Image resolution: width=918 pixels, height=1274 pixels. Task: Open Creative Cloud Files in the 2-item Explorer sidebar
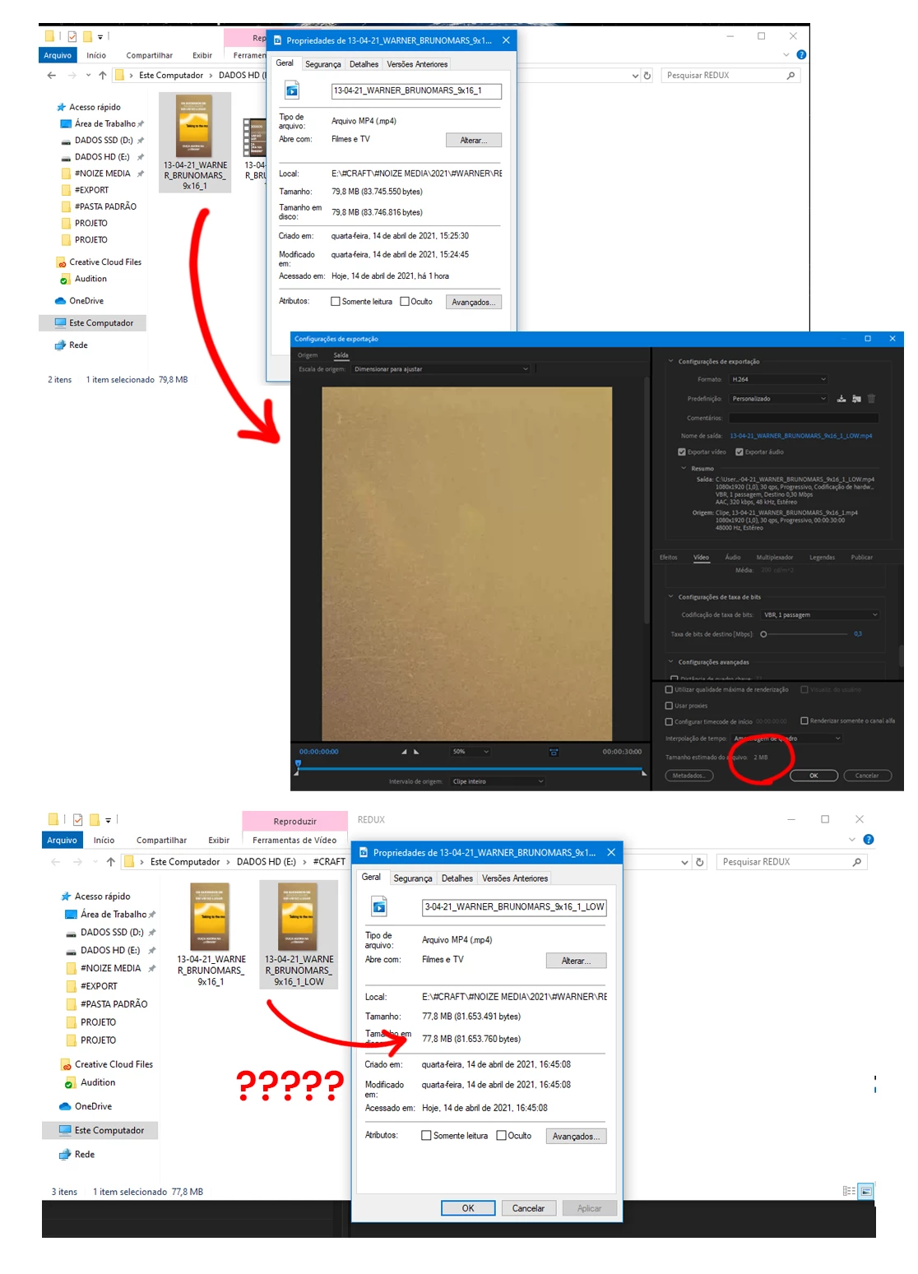pos(105,262)
